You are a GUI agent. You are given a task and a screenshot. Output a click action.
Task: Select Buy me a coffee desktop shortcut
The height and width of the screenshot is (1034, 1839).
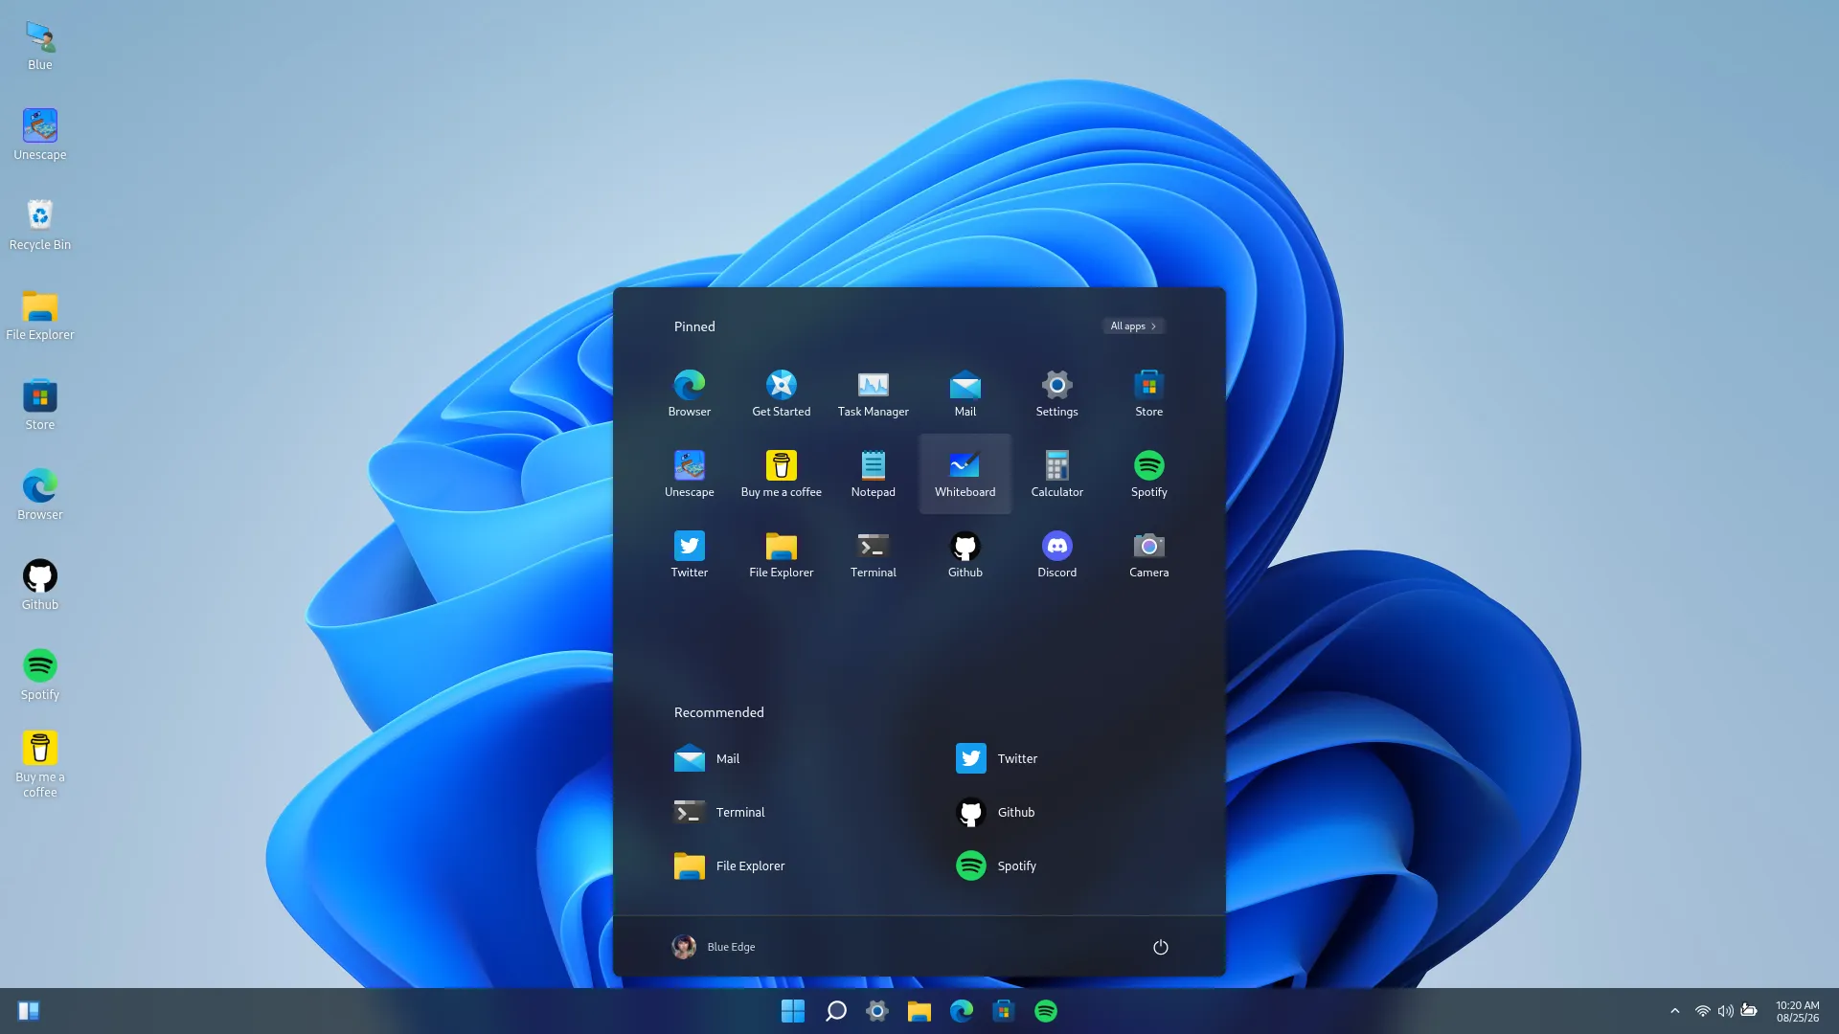[x=40, y=765]
